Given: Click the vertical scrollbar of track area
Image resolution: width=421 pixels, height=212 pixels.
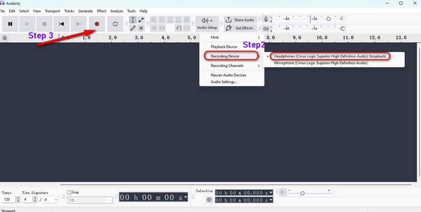Looking at the screenshot, I should tap(419, 113).
